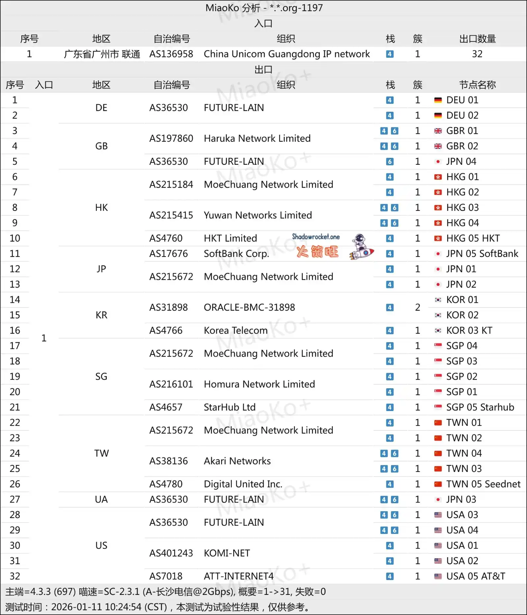The image size is (527, 615).
Task: Select the Singapore flag next to SGP 05 Starhub
Action: 438,407
